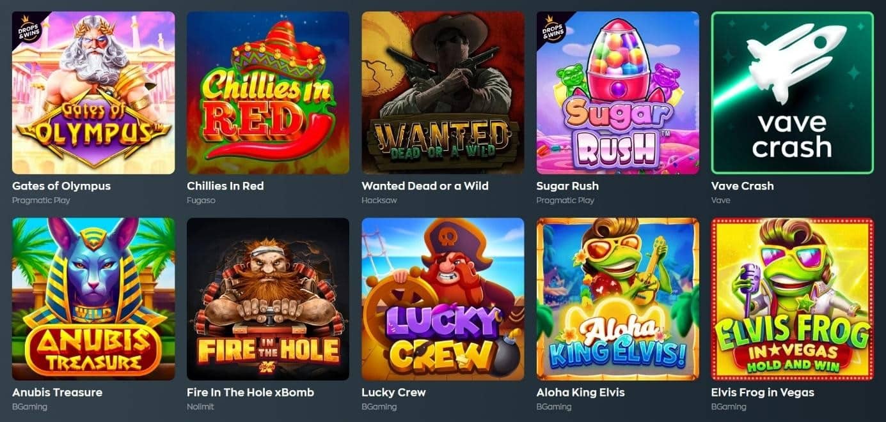This screenshot has height=422, width=886.
Task: Select the Hacksaw provider label
Action: pyautogui.click(x=379, y=200)
